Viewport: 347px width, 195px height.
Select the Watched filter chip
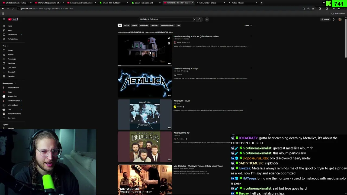(154, 25)
